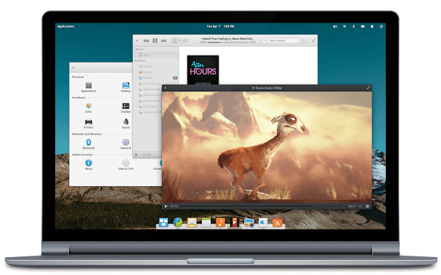Open the Bluetooth indicator in top panel

353,26
